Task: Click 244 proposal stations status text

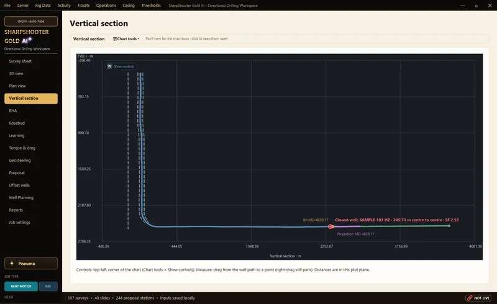Action: click(x=135, y=298)
